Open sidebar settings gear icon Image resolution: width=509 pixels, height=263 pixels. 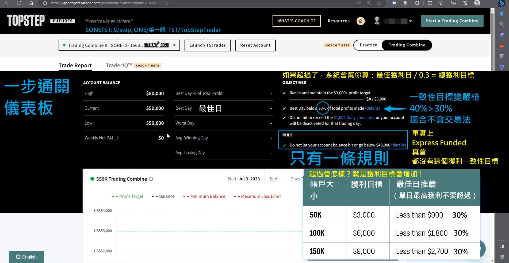(502, 257)
